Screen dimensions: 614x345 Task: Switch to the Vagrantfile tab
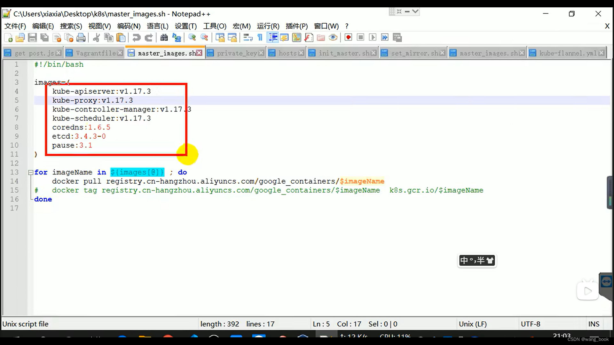(95, 53)
